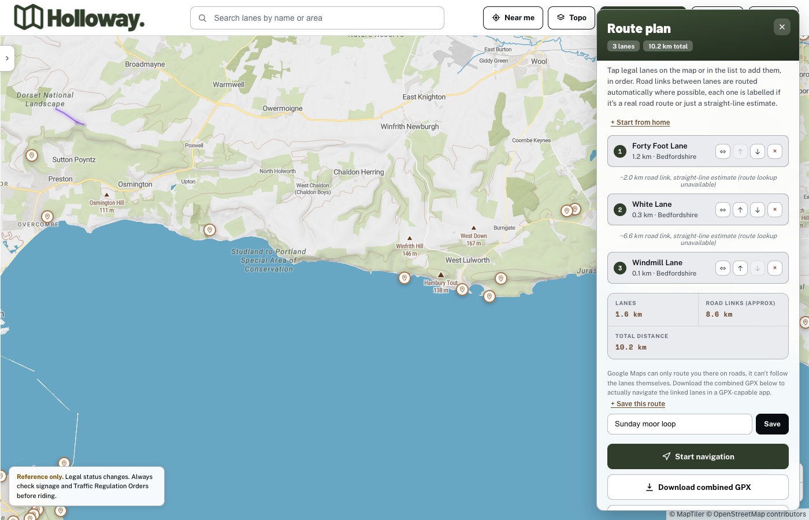
Task: Close the Route plan panel
Action: pyautogui.click(x=782, y=27)
